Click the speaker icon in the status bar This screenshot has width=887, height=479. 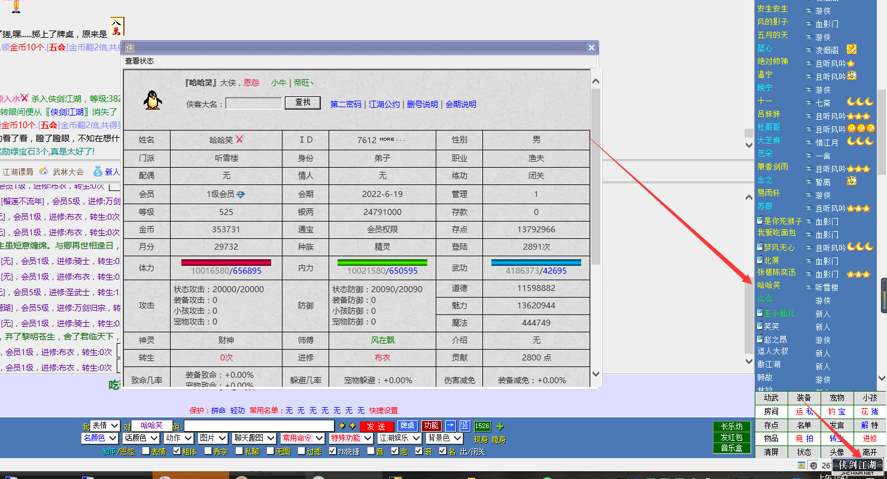point(813,465)
